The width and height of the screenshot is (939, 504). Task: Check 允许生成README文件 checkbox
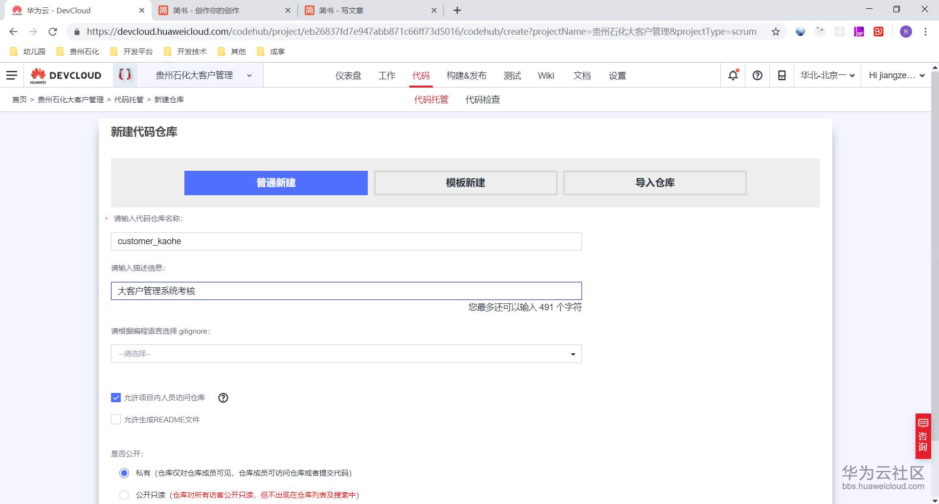(x=116, y=419)
